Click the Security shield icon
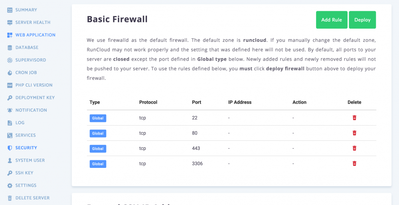Viewport: 399px width, 205px height. 10,148
